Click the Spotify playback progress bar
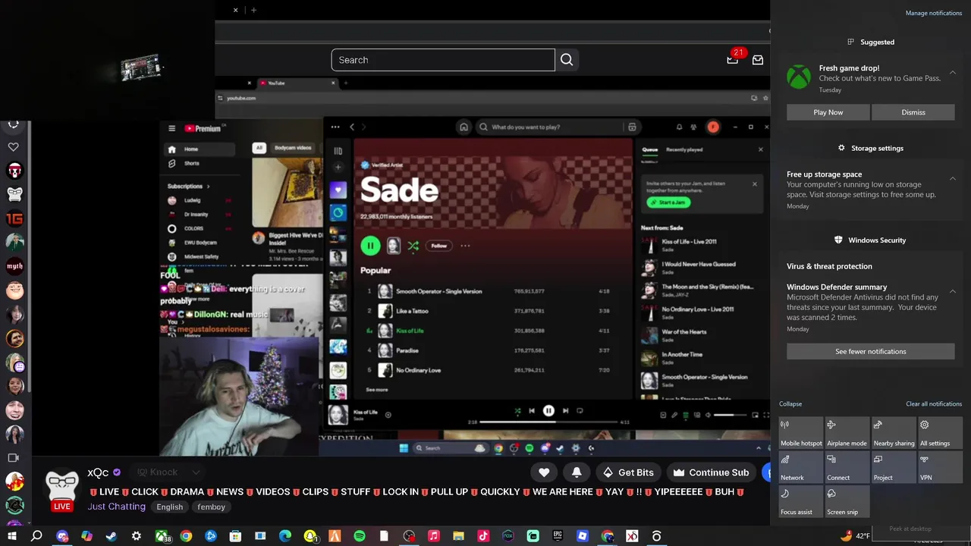 pos(549,422)
